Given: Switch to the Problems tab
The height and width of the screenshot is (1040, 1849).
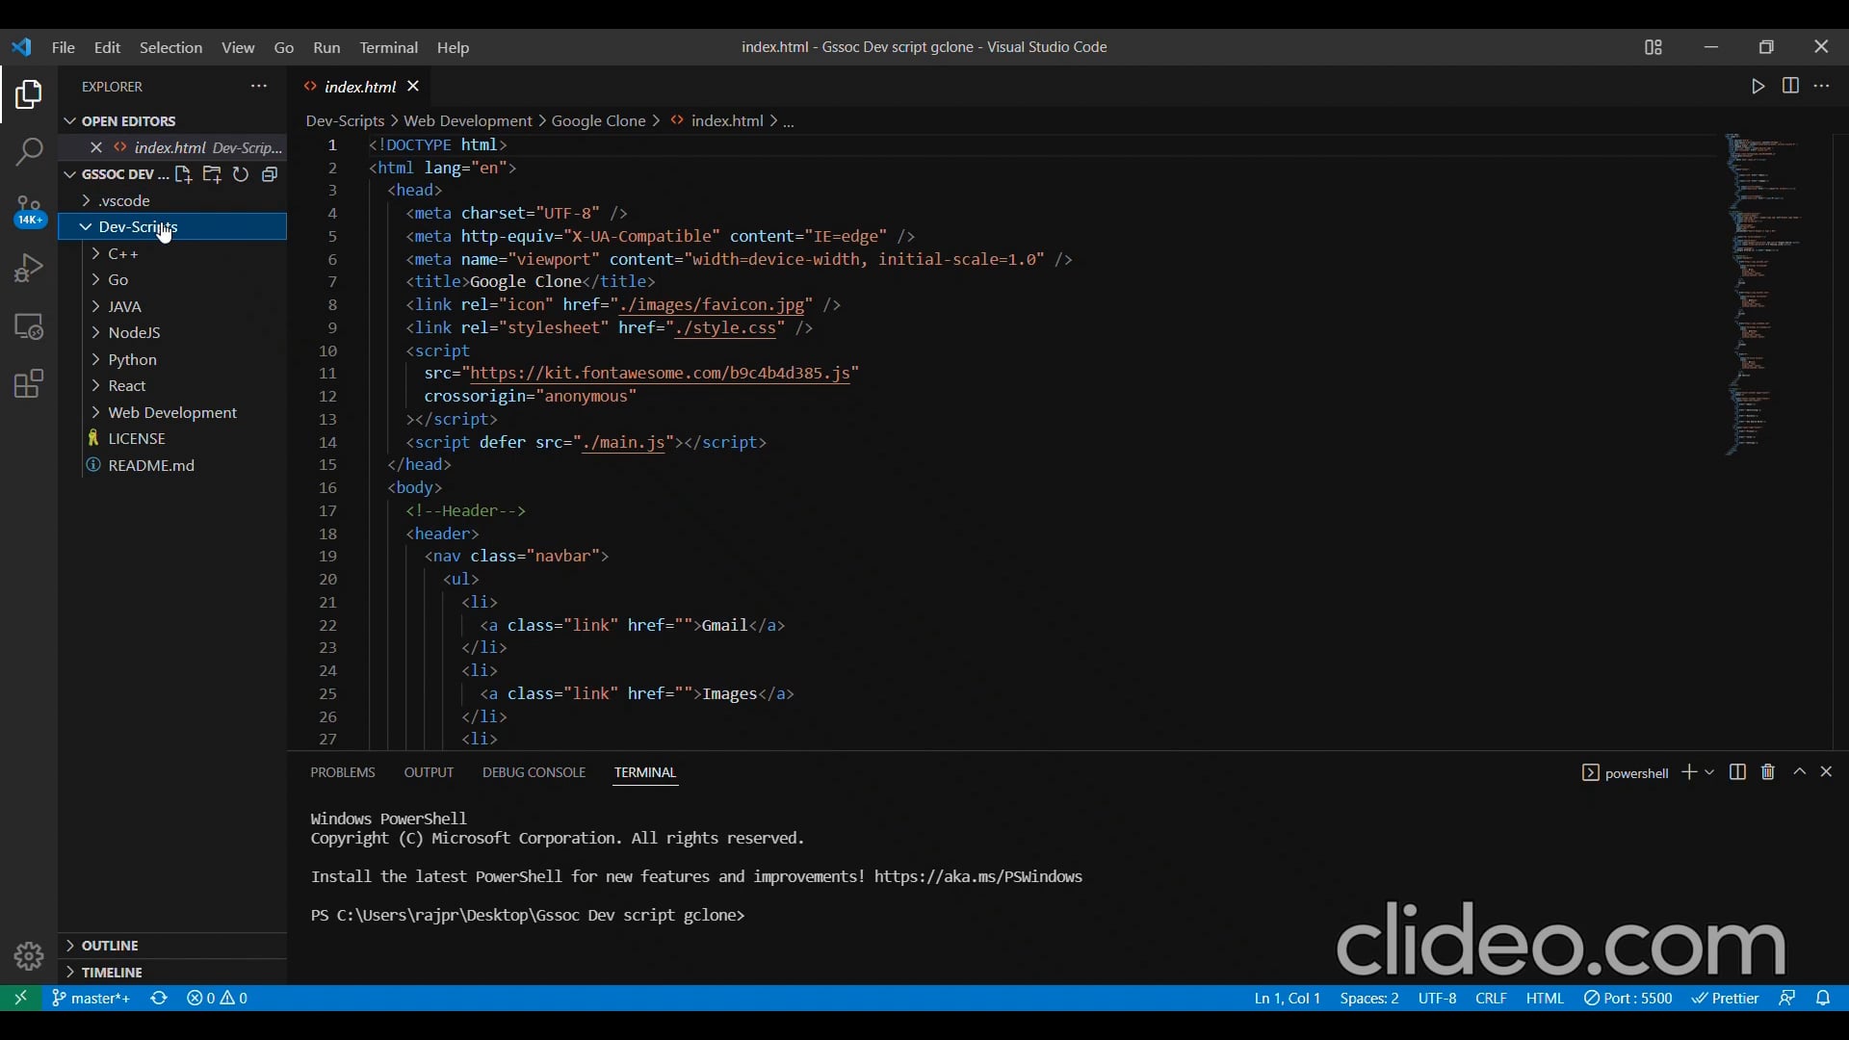Looking at the screenshot, I should [x=343, y=772].
